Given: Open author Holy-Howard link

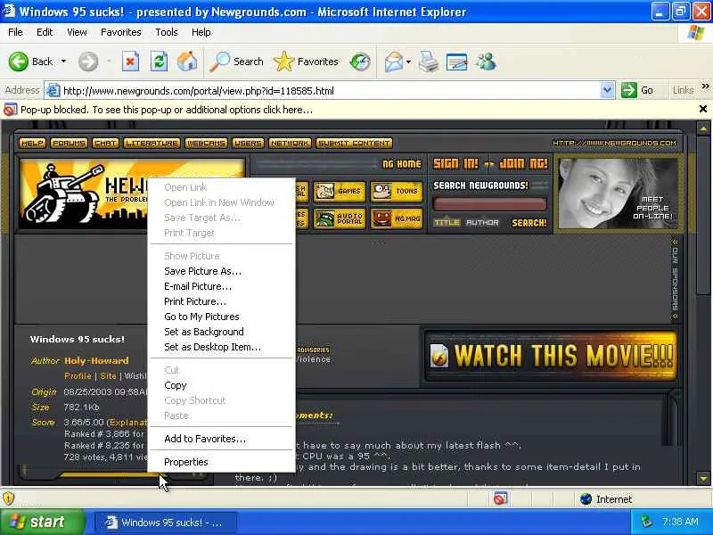Looking at the screenshot, I should pyautogui.click(x=96, y=361).
